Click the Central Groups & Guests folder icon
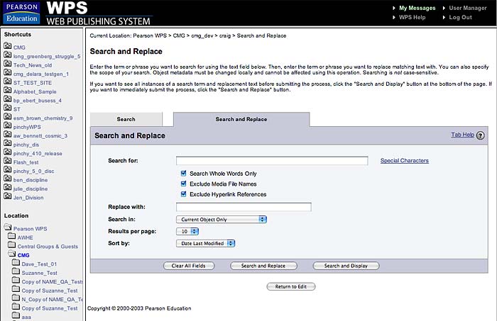Image resolution: width=497 pixels, height=321 pixels. click(x=12, y=245)
